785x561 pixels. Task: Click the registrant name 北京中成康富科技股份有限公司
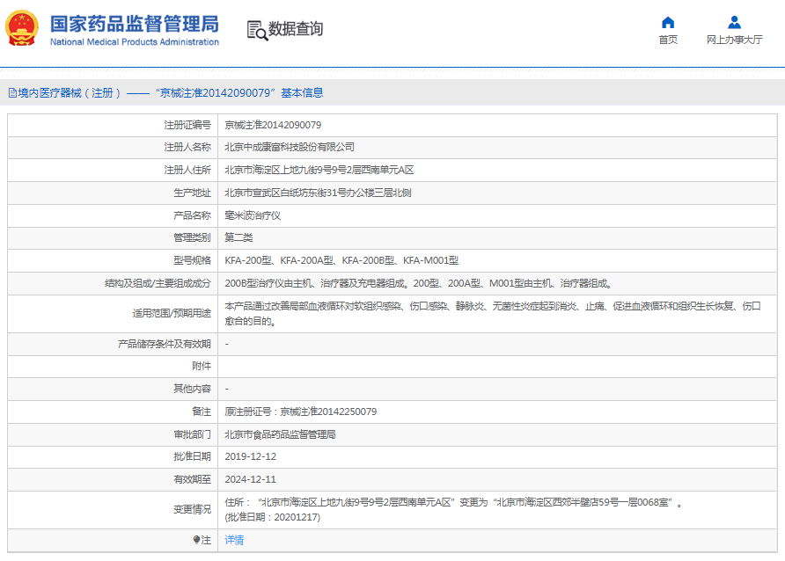point(290,147)
